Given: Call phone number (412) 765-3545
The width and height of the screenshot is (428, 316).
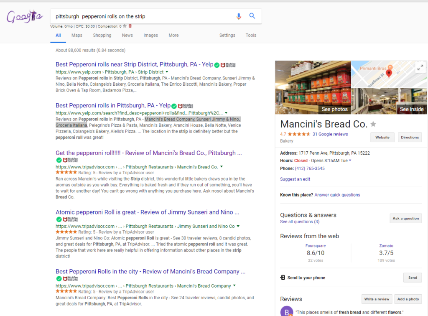Looking at the screenshot, I should [310, 168].
